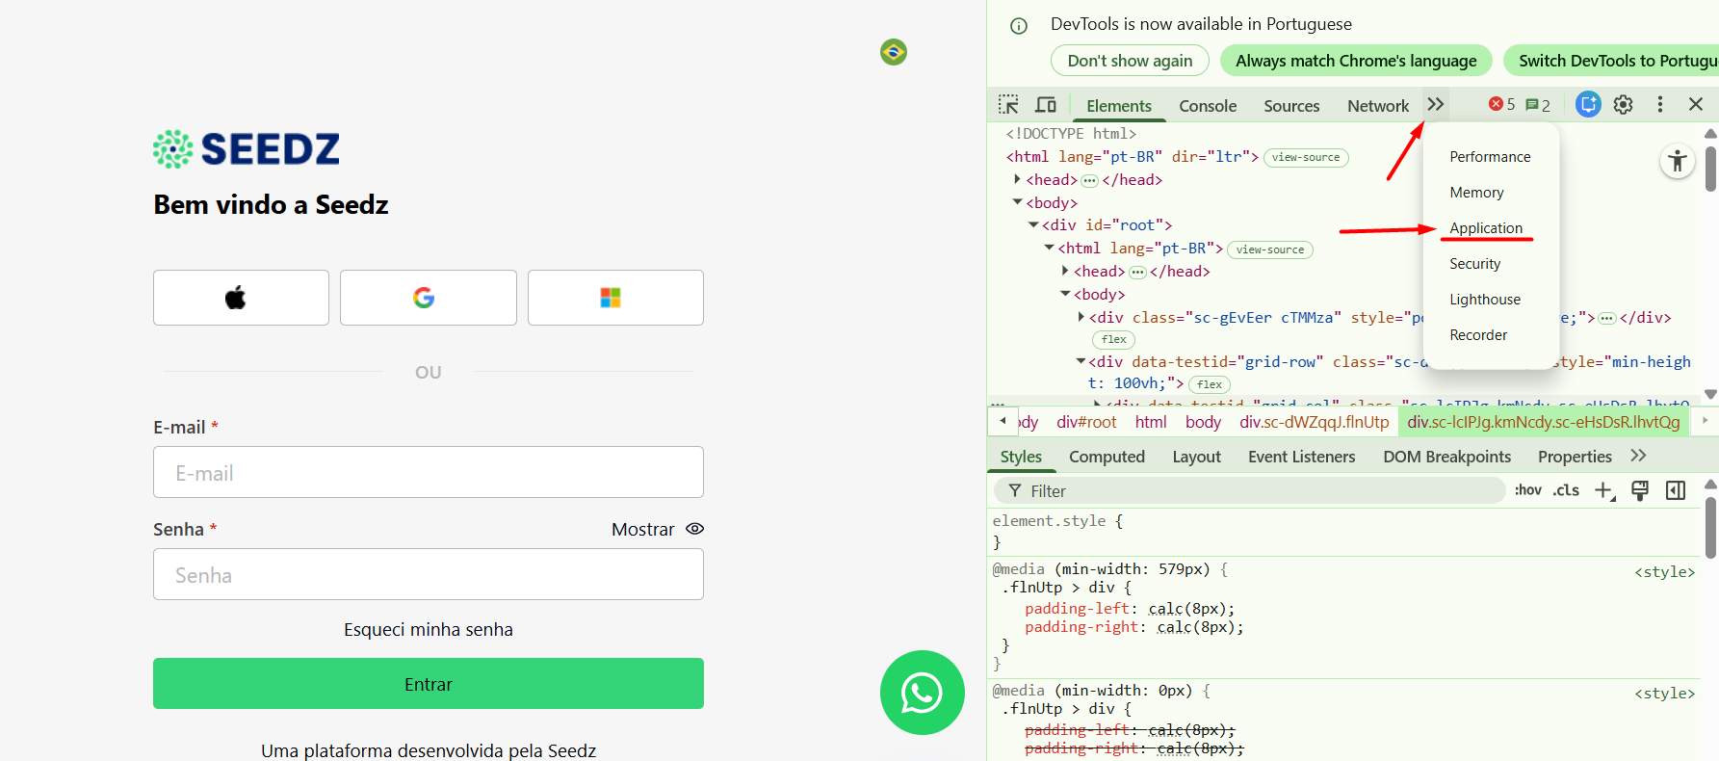Switch to the Console tab
This screenshot has height=761, width=1719.
tap(1207, 106)
